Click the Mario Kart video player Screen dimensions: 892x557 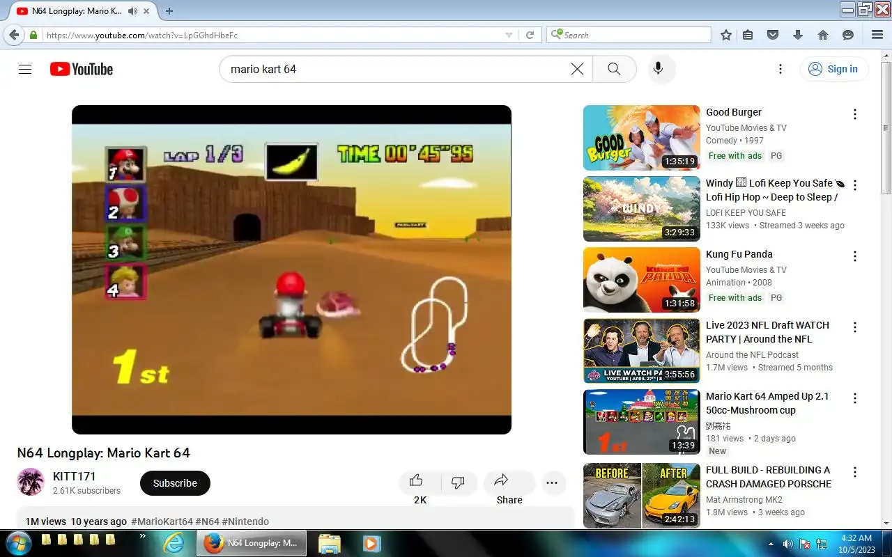tap(291, 269)
